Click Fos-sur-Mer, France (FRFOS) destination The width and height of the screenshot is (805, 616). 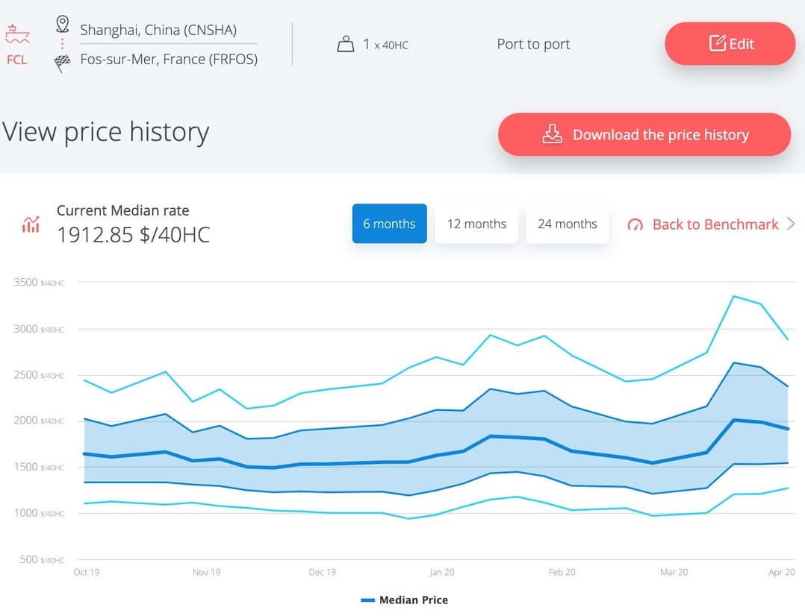169,60
